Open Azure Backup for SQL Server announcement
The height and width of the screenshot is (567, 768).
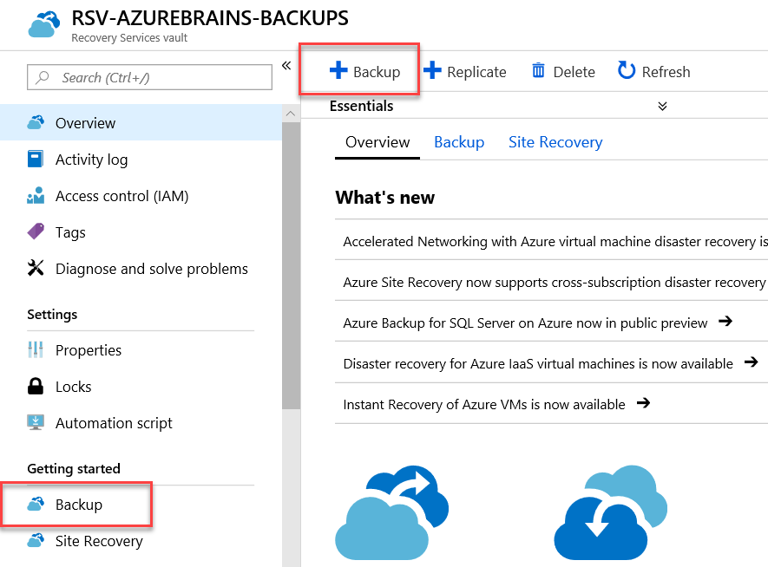tap(537, 323)
